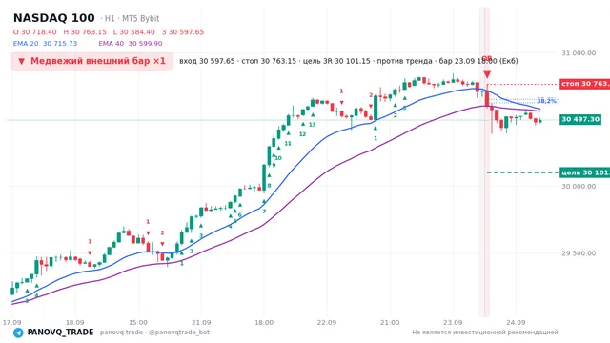Screen dimensions: 610x343
Task: Click the blue 38,2% Fibonacci label
Action: [x=546, y=101]
